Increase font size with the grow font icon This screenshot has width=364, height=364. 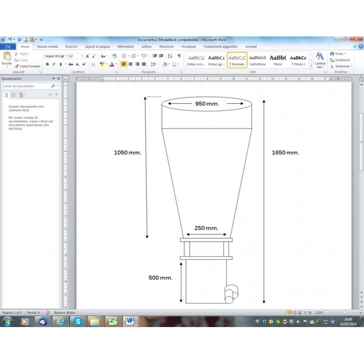click(x=88, y=56)
